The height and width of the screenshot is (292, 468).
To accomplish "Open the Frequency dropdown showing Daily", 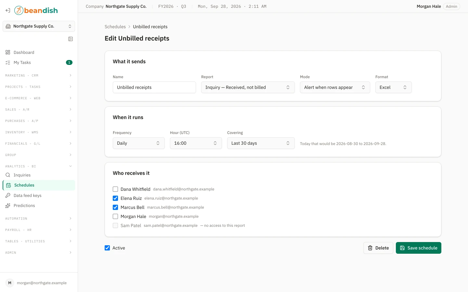I will 139,143.
